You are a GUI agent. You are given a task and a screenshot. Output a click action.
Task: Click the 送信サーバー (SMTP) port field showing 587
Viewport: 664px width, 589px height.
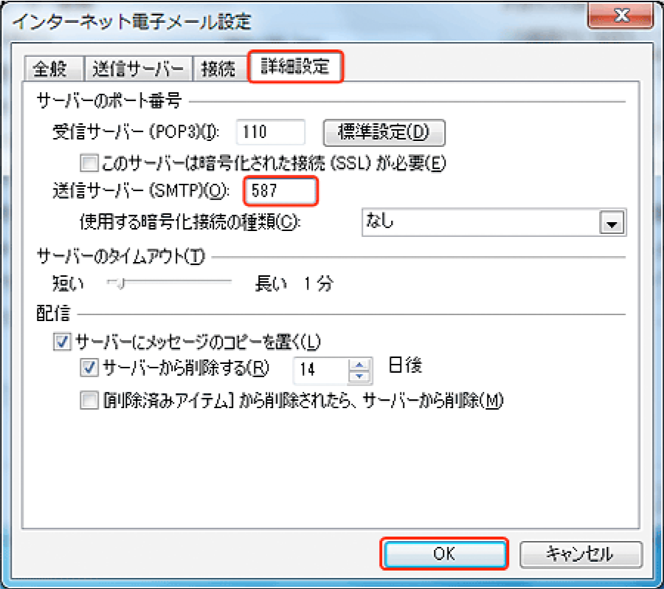[281, 192]
